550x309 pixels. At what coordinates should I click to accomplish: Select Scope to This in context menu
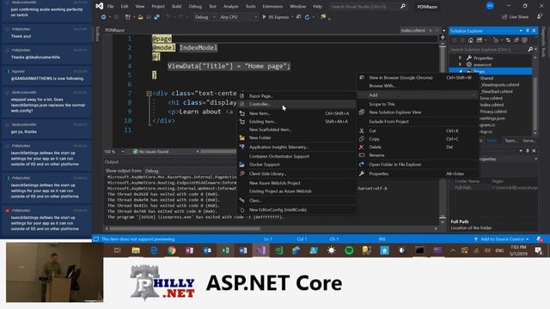tap(418, 104)
